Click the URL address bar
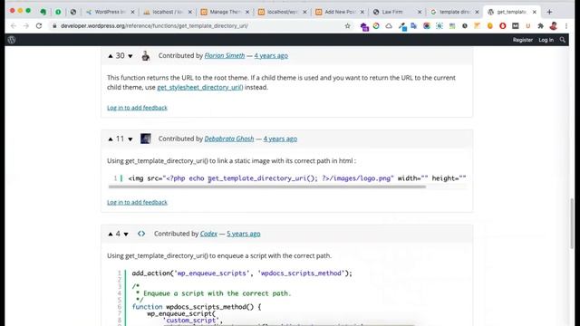580x326 pixels. (x=199, y=26)
